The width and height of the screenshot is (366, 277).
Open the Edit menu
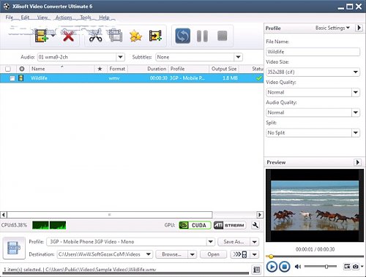[25, 18]
